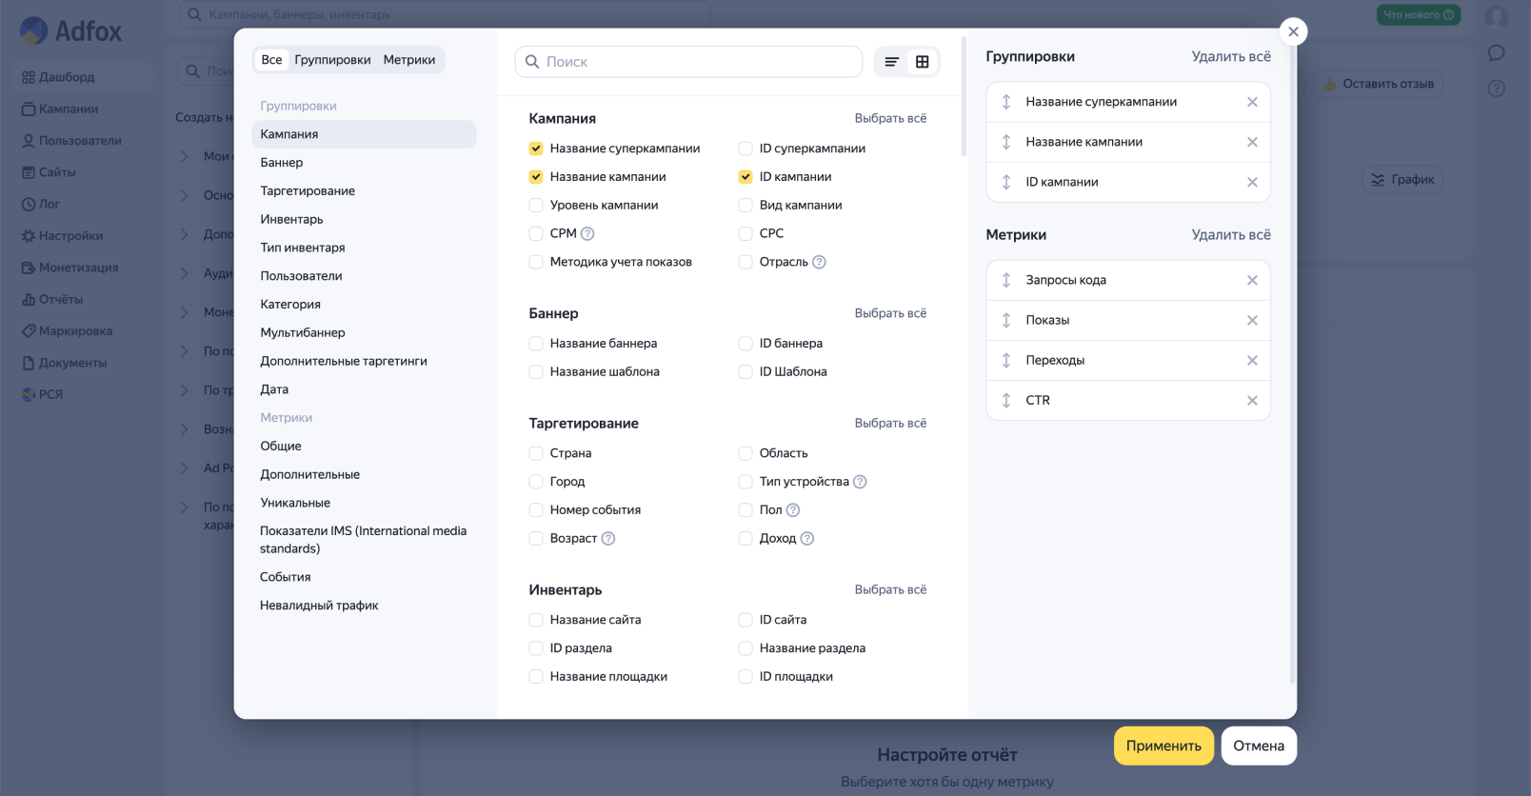Image resolution: width=1531 pixels, height=796 pixels.
Task: Grab reorder handle of Название суперкампании
Action: point(1006,102)
